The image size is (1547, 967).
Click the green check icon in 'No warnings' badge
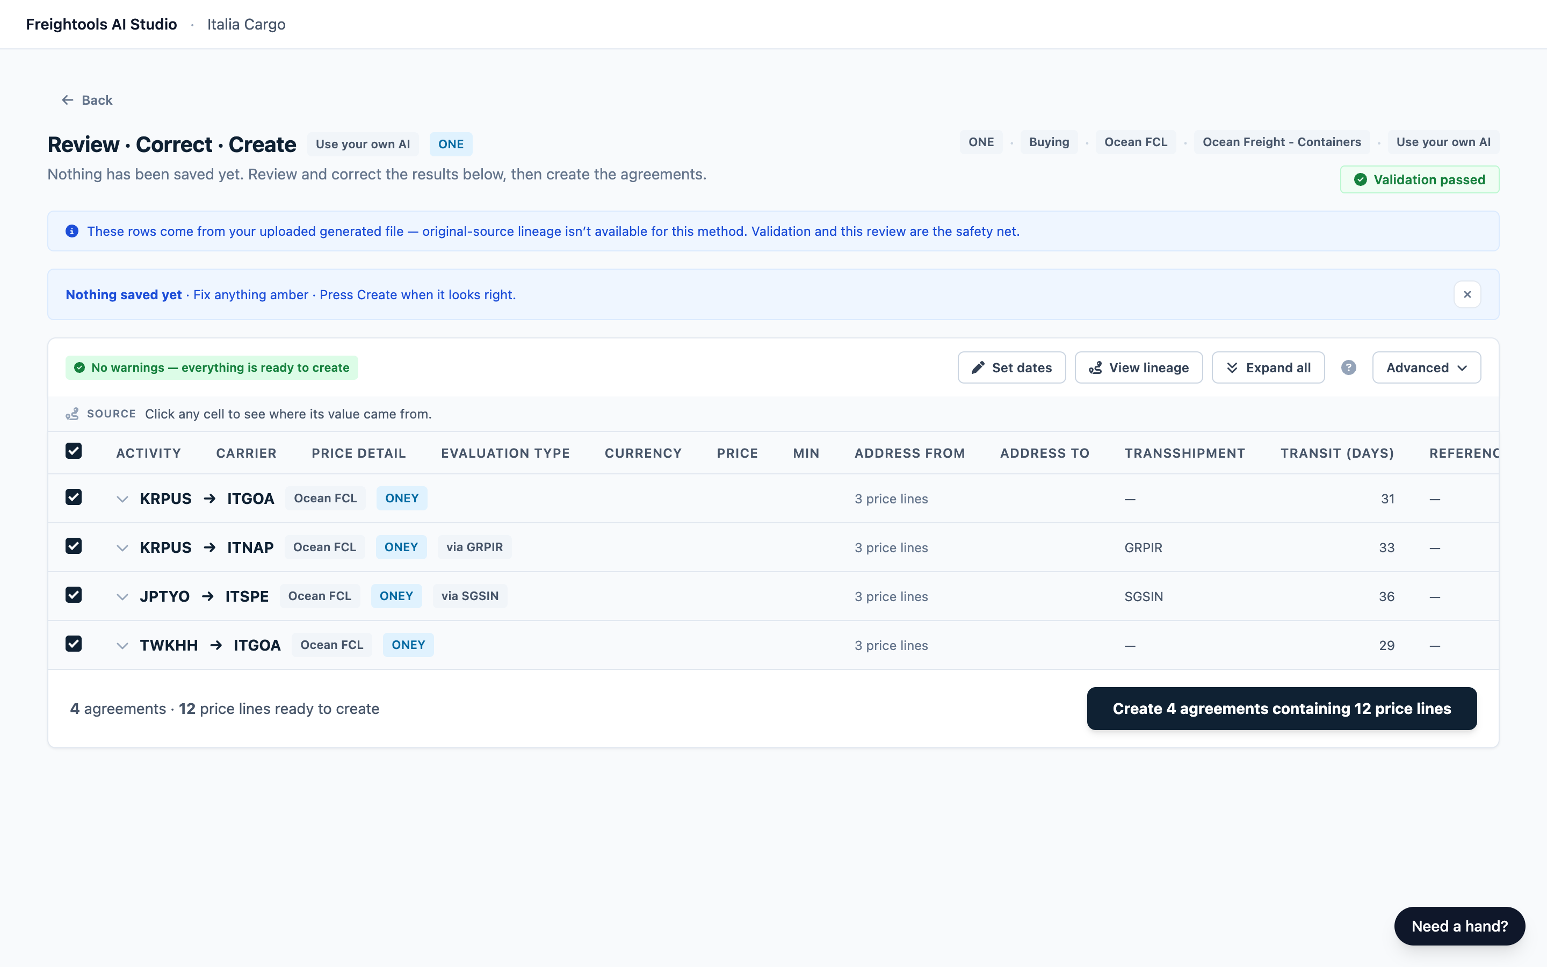(x=79, y=367)
